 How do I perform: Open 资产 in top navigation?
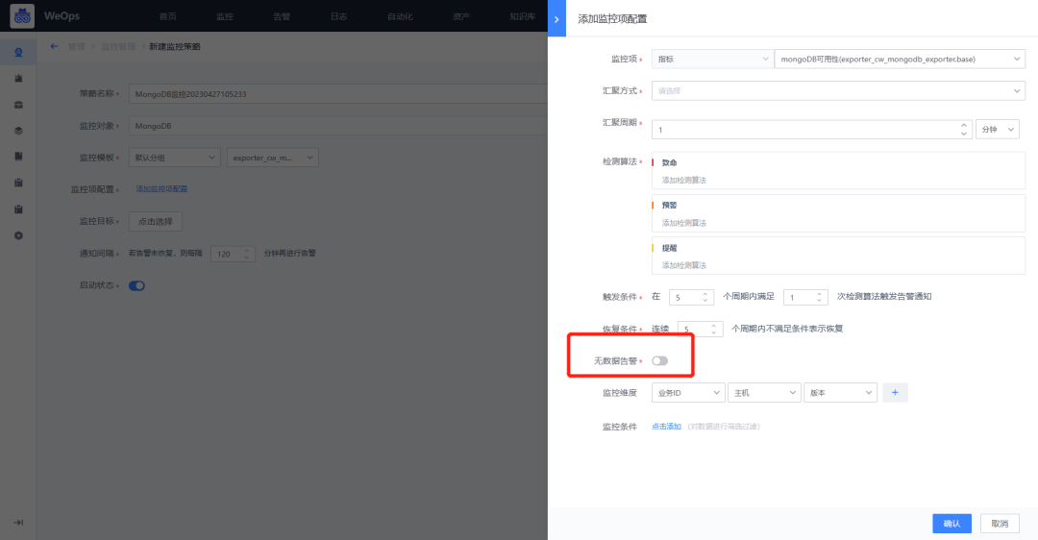point(461,16)
